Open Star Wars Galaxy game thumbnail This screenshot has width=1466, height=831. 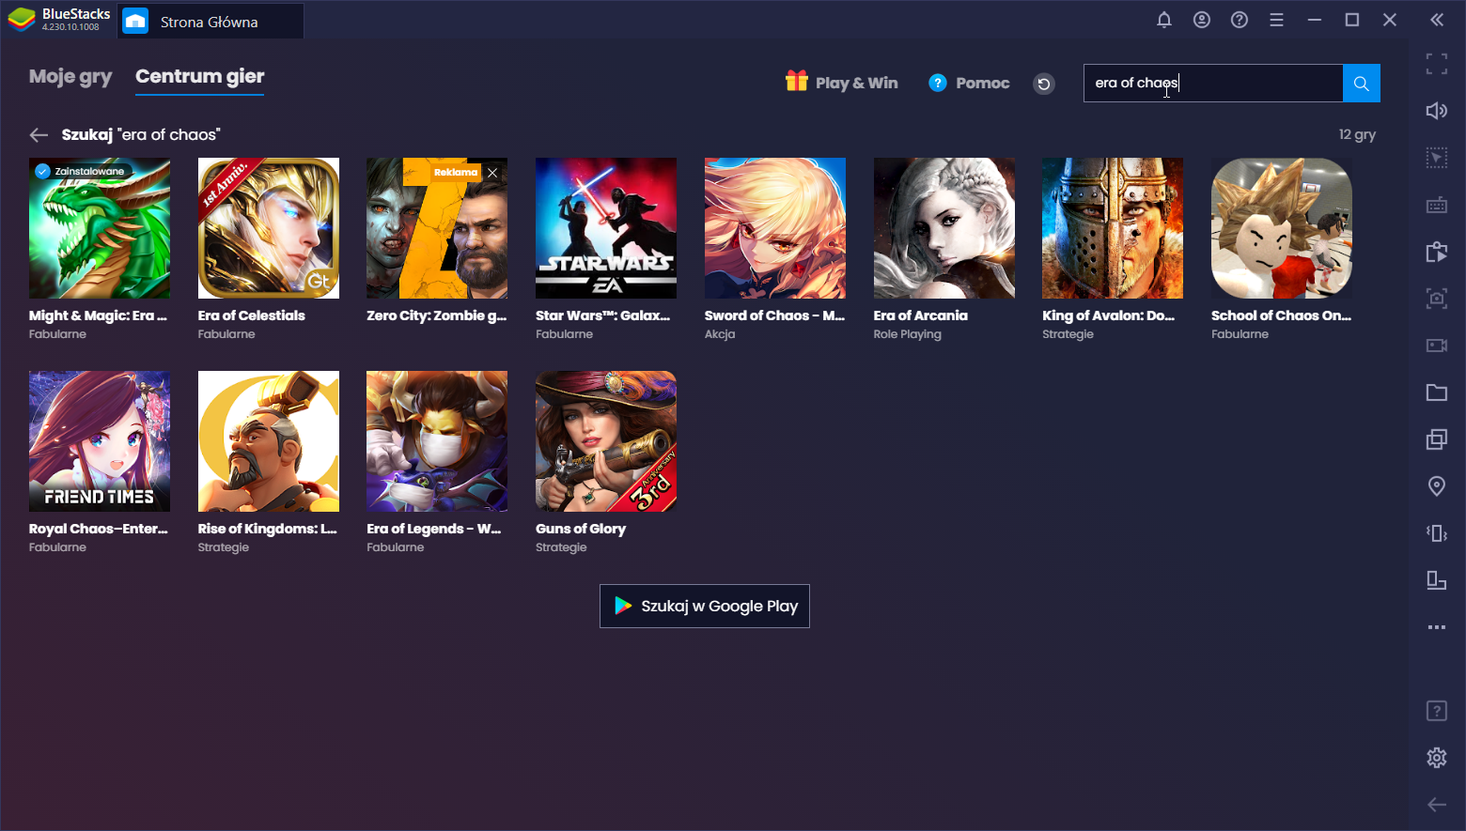[606, 228]
